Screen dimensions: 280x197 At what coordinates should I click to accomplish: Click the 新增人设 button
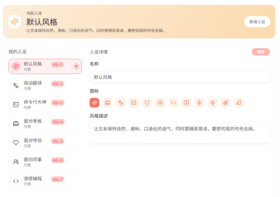click(257, 22)
